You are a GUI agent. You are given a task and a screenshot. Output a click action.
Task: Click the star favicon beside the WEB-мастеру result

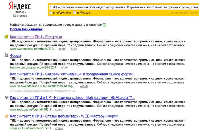click(x=6, y=116)
